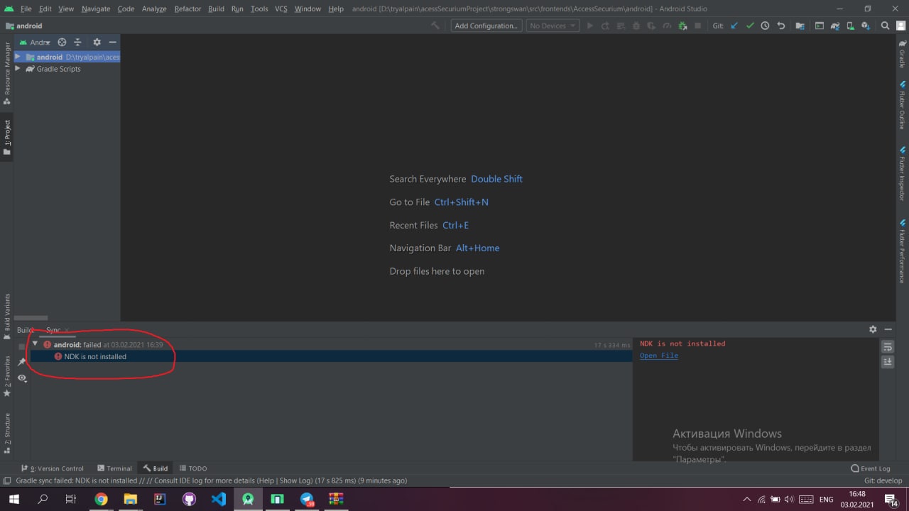Open the Android view selector dropdown
909x511 pixels.
35,43
